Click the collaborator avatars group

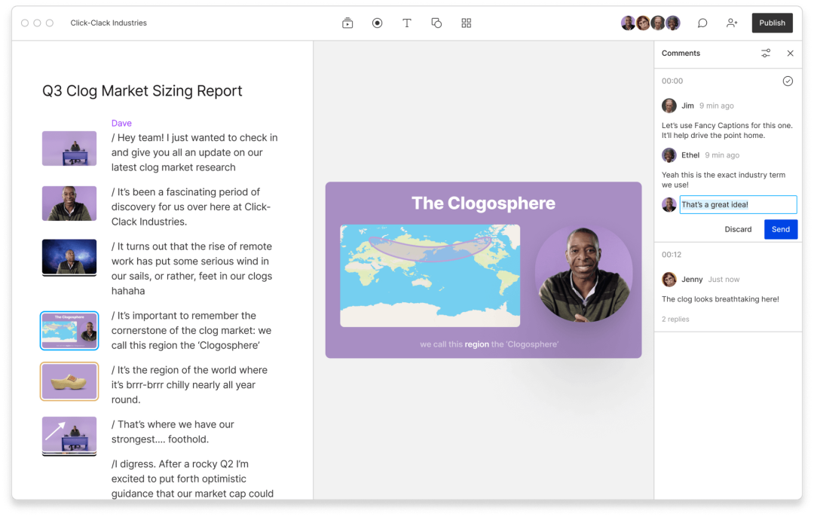click(x=650, y=23)
